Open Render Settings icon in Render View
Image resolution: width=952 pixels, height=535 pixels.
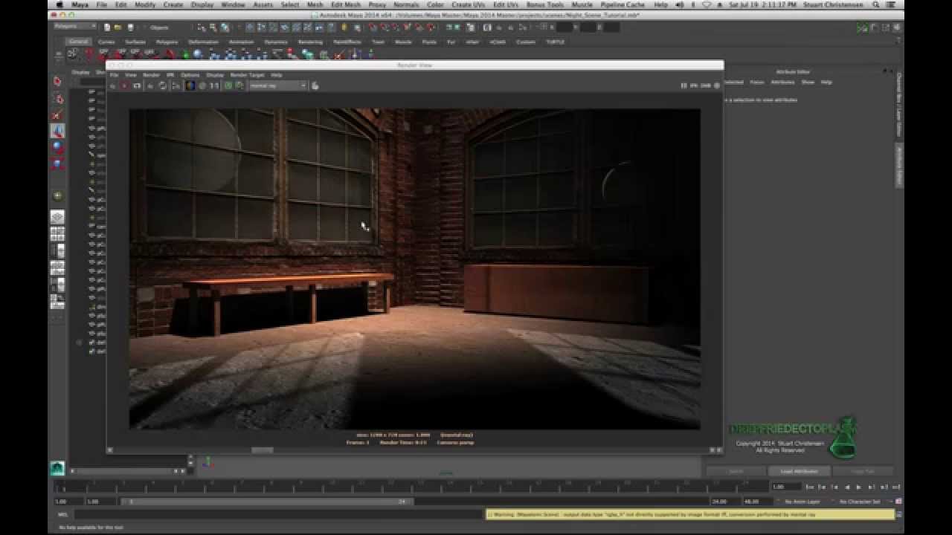(176, 85)
